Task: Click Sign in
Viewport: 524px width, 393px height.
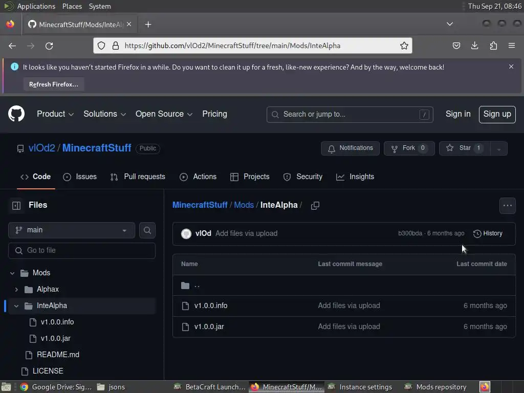Action: [x=458, y=114]
